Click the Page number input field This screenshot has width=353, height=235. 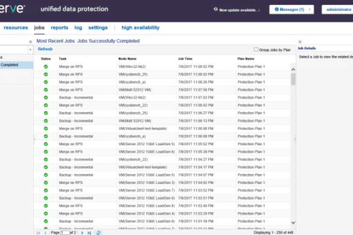pos(65,233)
